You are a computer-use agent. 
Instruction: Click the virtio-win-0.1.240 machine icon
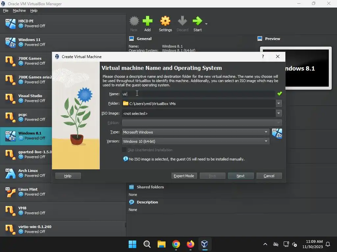coord(11,229)
